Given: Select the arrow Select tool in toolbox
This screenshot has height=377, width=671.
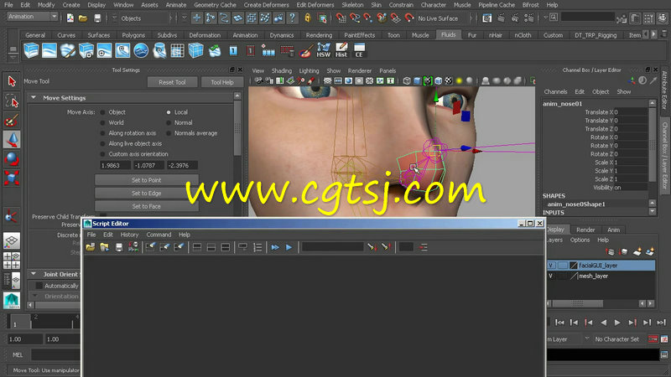Looking at the screenshot, I should click(x=12, y=80).
